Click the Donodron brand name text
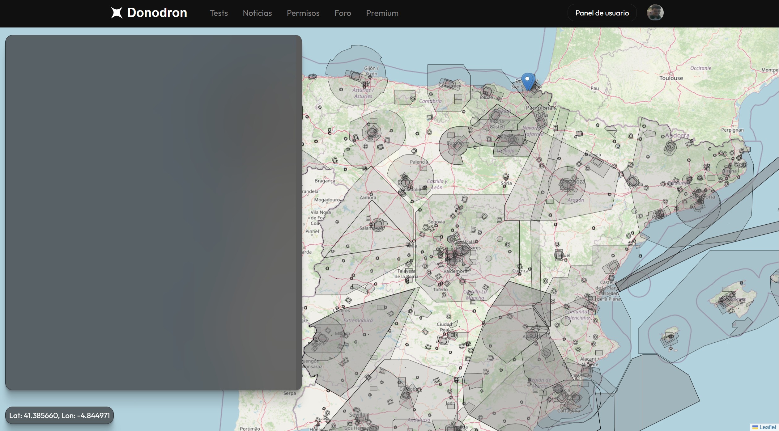 [x=157, y=13]
